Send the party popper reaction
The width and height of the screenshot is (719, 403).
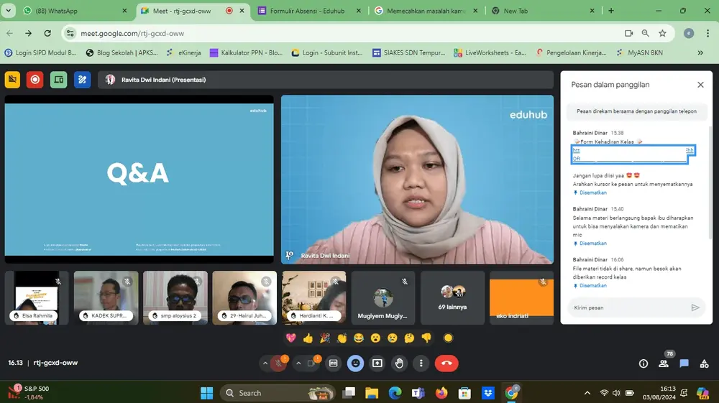point(325,338)
